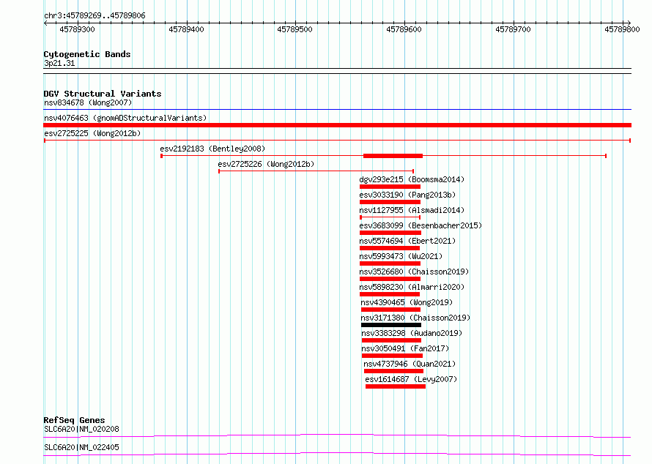652x464 pixels.
Task: Click the red bar under nsv4737946
Action: [x=393, y=371]
